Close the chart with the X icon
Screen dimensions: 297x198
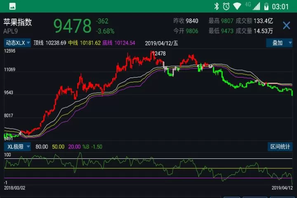pyautogui.click(x=286, y=26)
